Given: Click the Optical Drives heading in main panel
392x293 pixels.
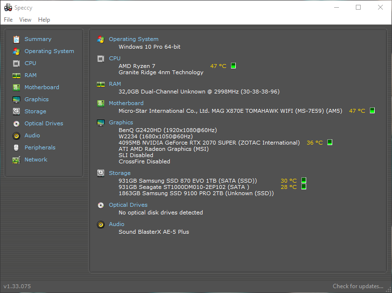Looking at the screenshot, I should click(128, 205).
